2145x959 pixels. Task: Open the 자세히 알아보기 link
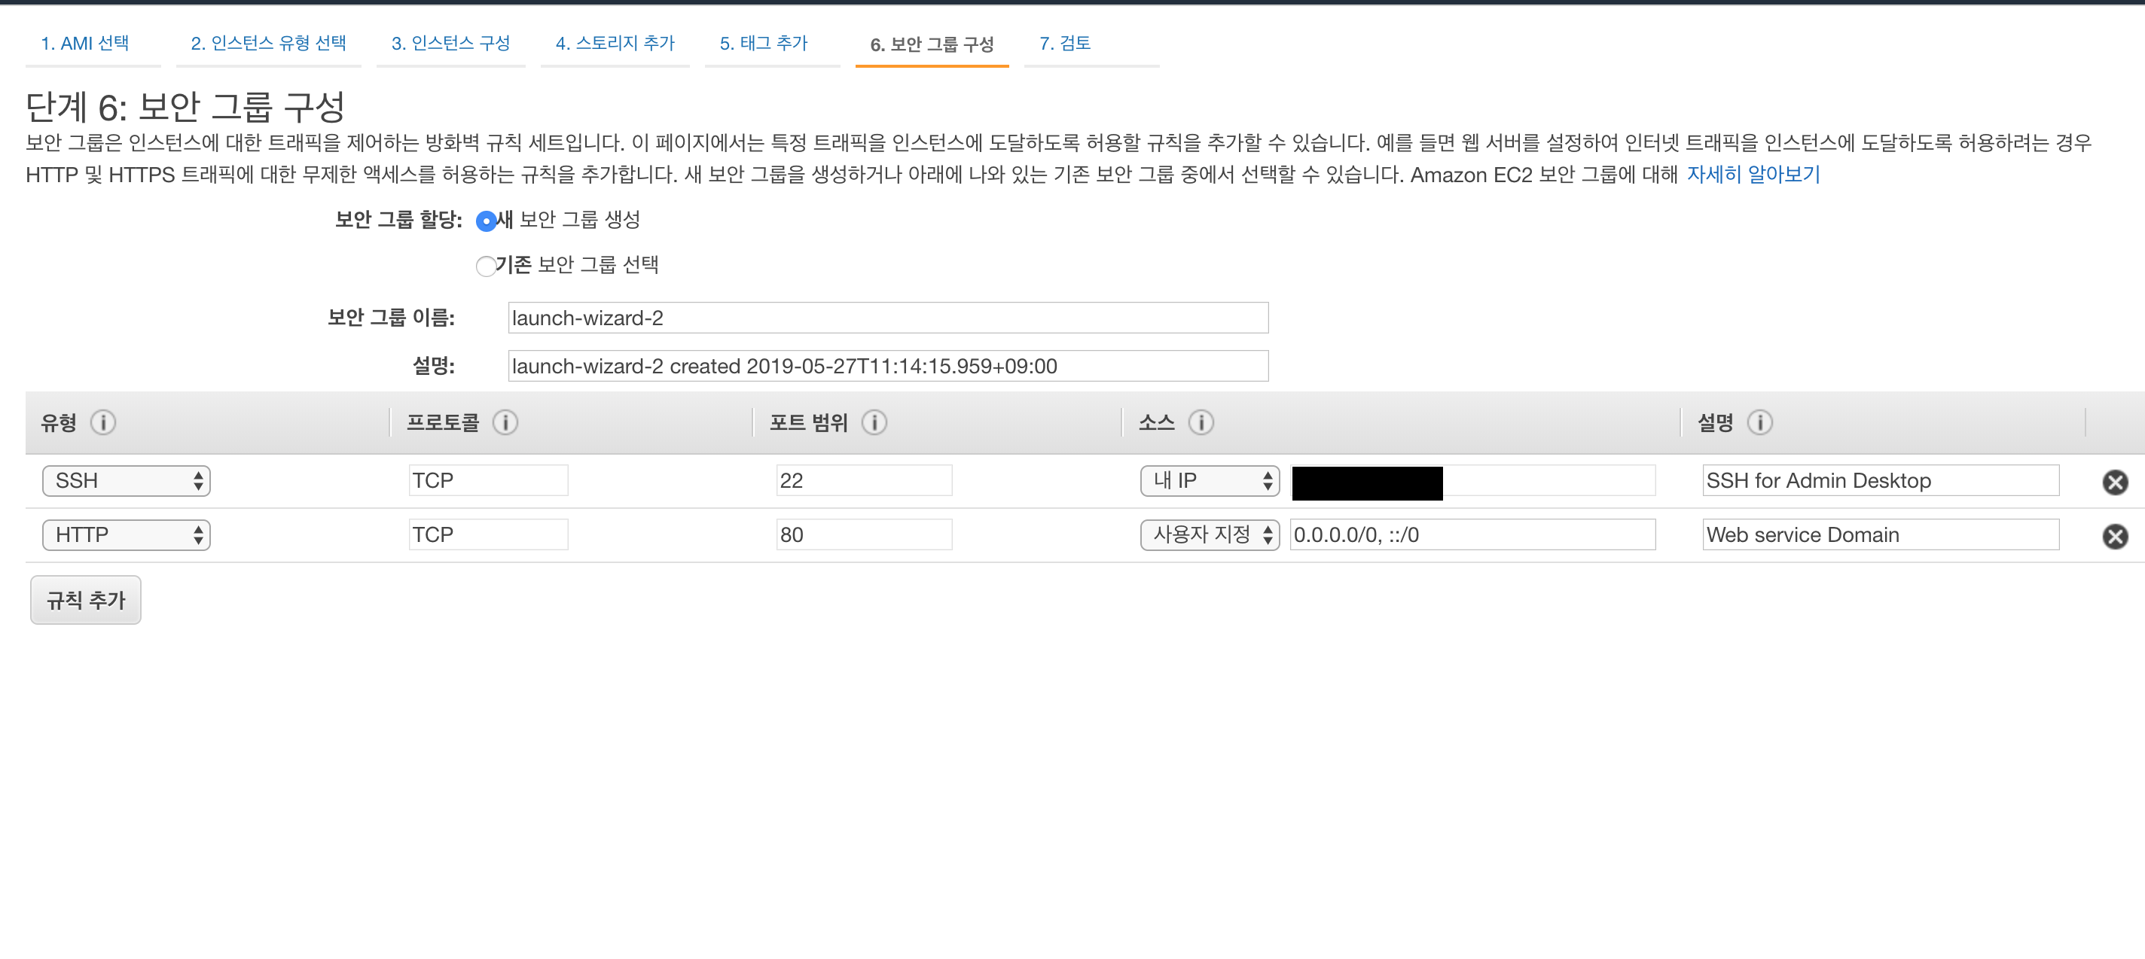(x=1753, y=175)
